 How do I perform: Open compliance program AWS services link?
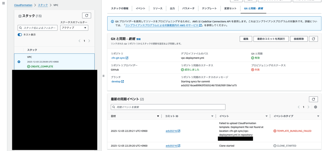point(163,25)
